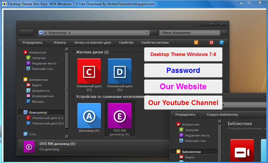Open the recent pages dropdown arrow
This screenshot has width=268, height=163.
[x=36, y=32]
